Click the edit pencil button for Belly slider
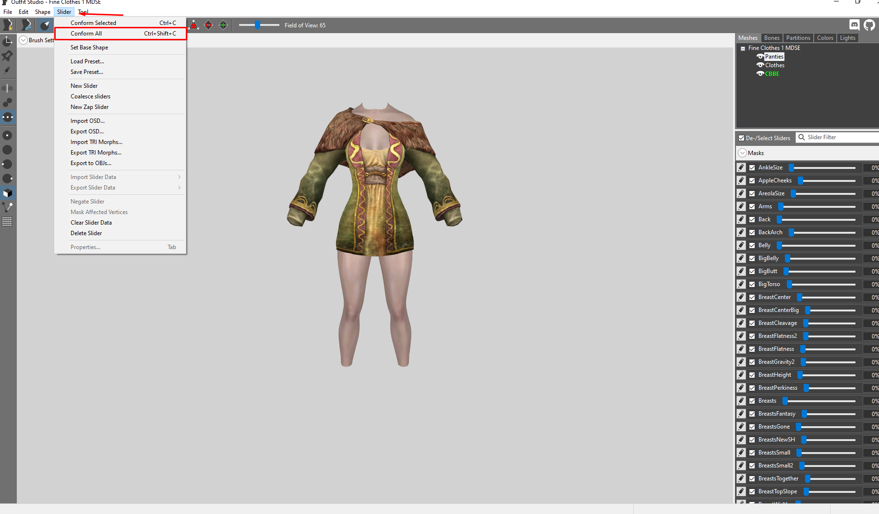Screen dimensions: 879x514 741,245
